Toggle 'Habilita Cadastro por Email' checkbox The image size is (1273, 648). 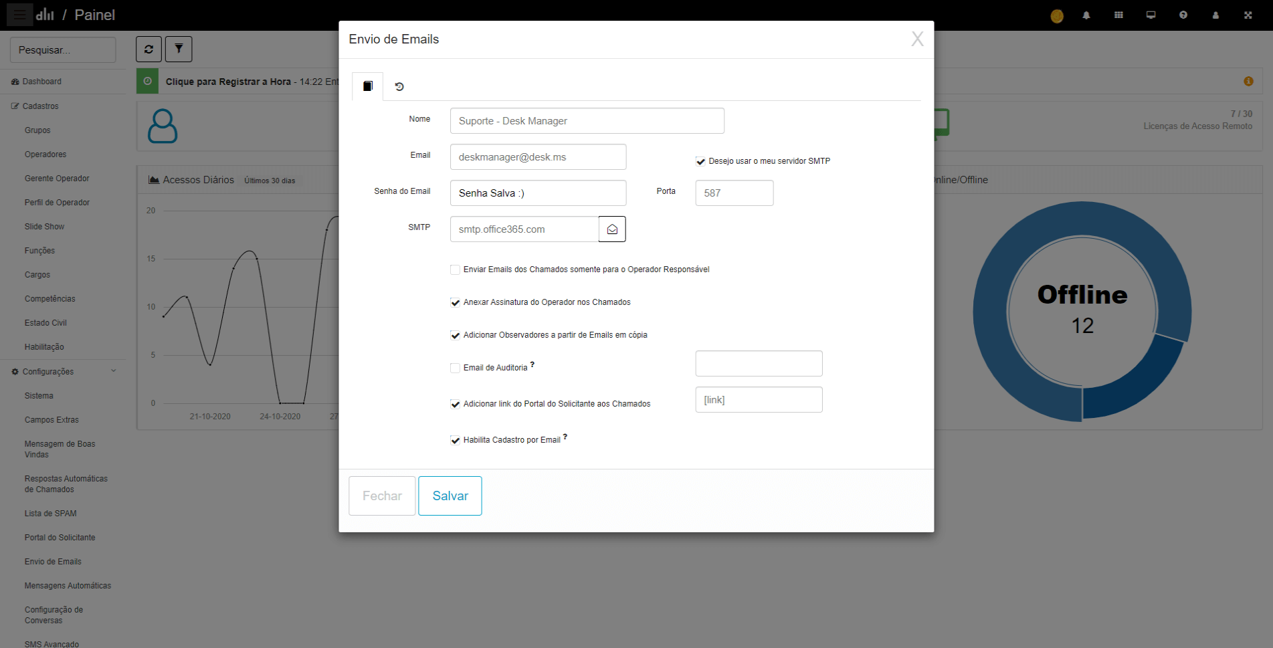click(x=455, y=440)
